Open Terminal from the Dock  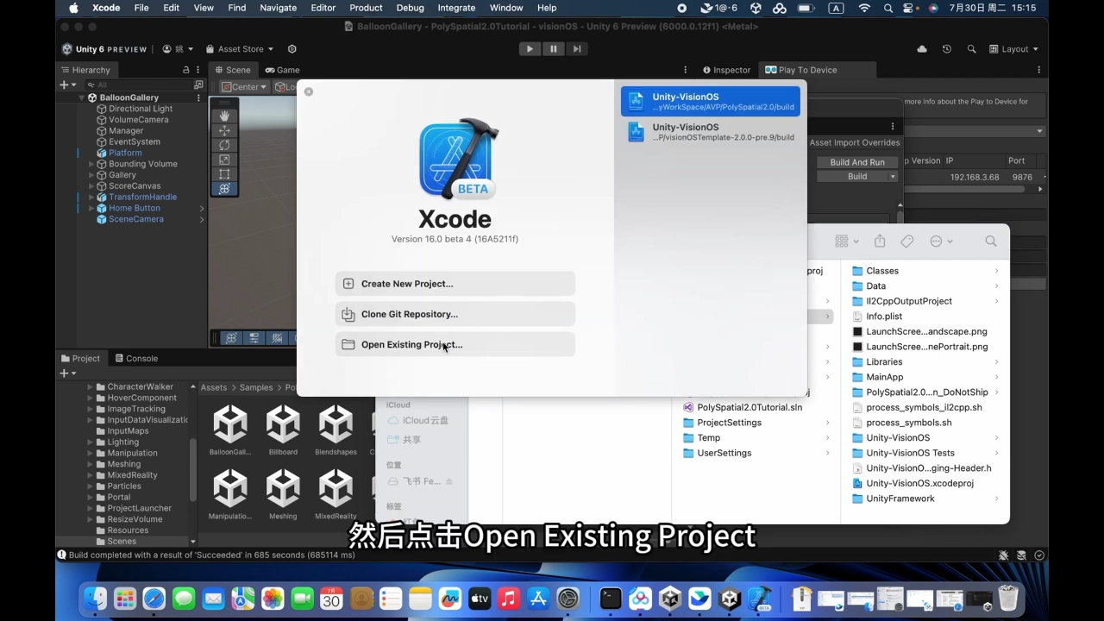[x=611, y=598]
